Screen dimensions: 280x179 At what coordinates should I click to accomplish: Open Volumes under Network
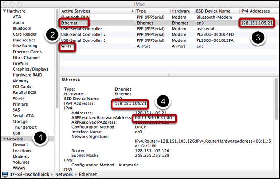[21, 162]
